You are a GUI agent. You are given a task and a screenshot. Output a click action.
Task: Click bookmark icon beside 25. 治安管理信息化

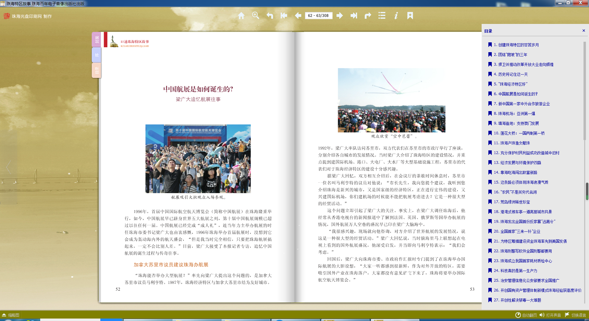point(490,280)
